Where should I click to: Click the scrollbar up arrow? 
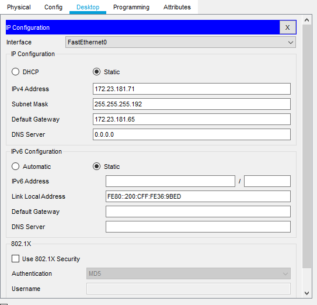click(306, 20)
